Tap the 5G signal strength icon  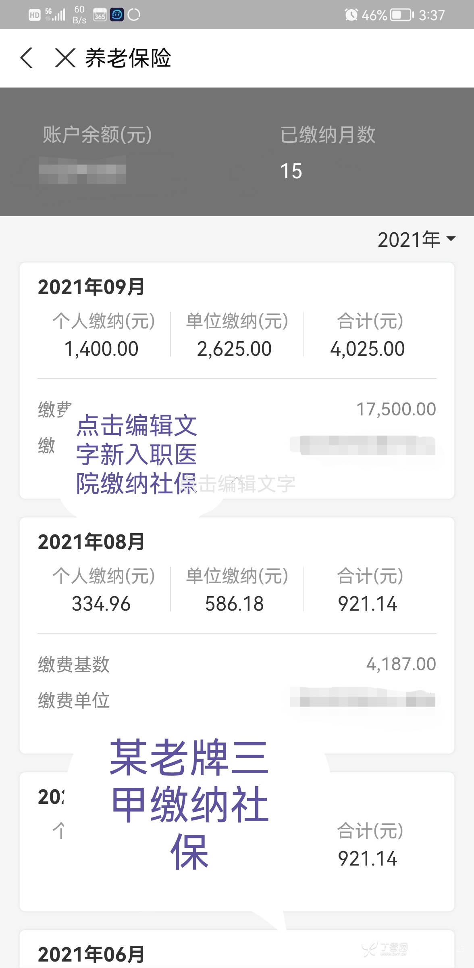(56, 15)
